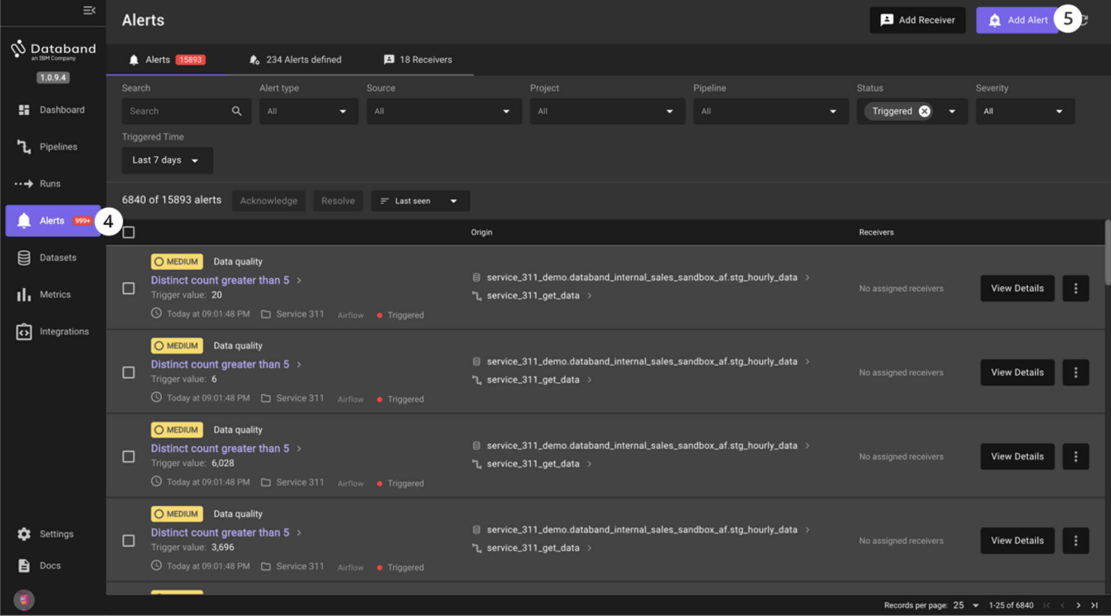This screenshot has height=616, width=1111.
Task: Go to next page of alerts
Action: pos(1078,605)
